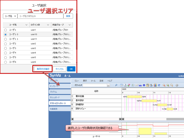
Task: Click the horizontal scrollbar thumb of the Gantt chart
Action: 175,119
